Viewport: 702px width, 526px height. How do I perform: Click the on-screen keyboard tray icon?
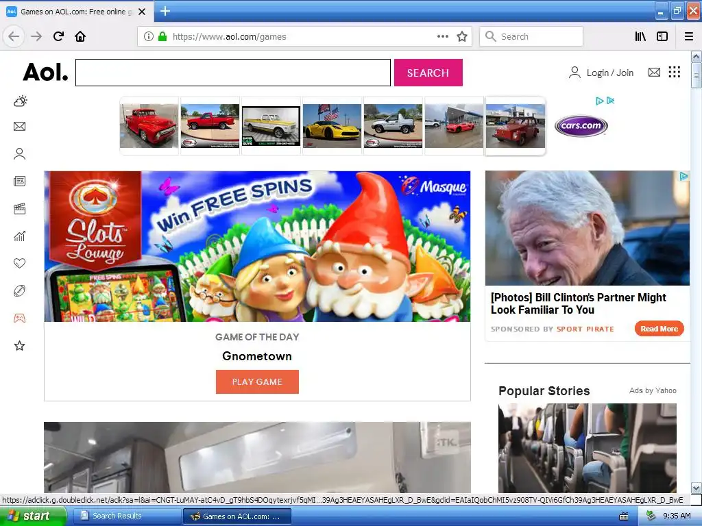point(623,516)
